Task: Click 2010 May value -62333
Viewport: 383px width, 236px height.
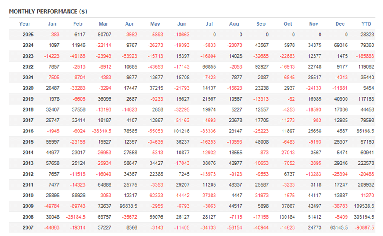Action: [x=155, y=196]
